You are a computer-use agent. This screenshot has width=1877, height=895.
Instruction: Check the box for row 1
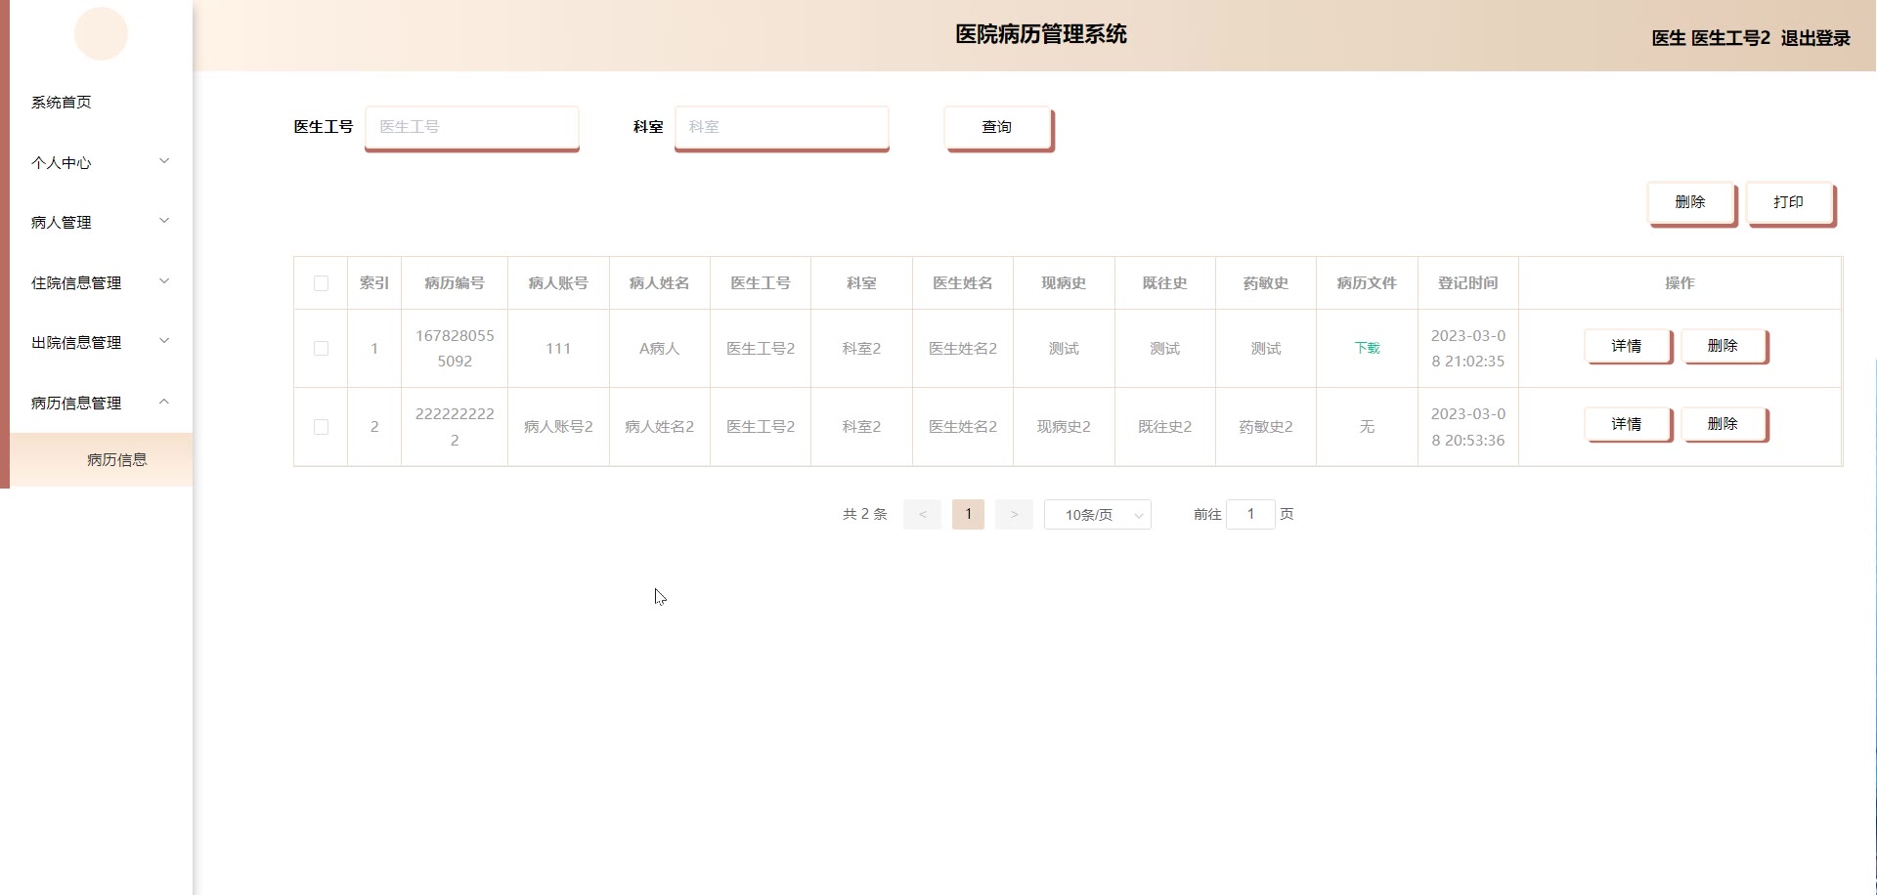coord(321,348)
